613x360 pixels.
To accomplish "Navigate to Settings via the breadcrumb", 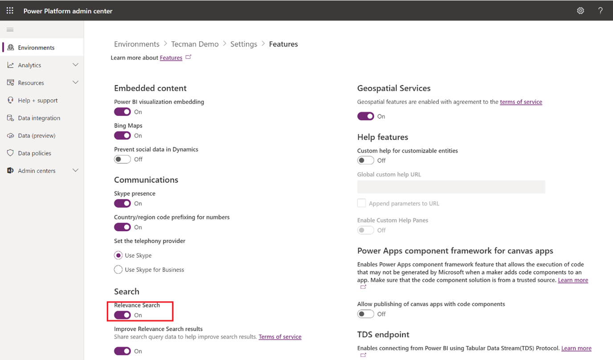I will pyautogui.click(x=243, y=44).
